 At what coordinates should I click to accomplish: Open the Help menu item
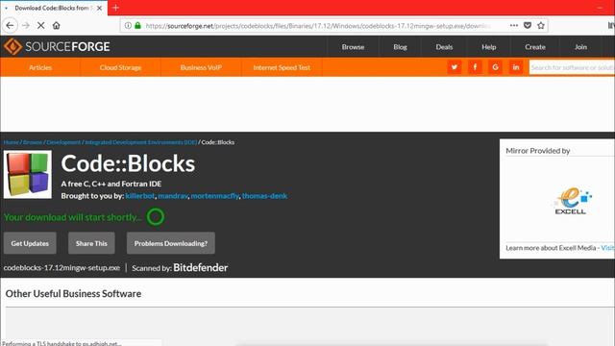coord(489,47)
